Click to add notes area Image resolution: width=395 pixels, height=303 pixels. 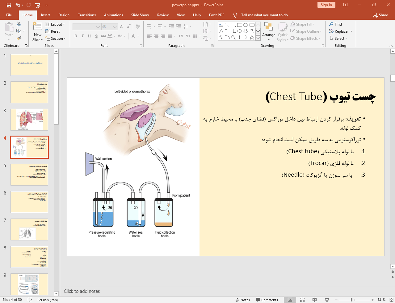pos(82,291)
